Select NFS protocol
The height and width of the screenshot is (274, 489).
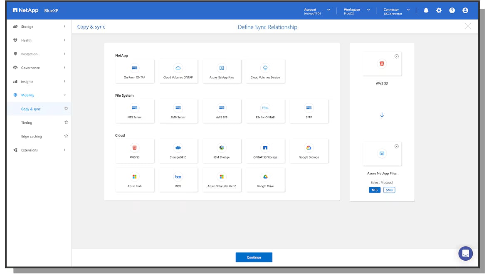tap(375, 190)
